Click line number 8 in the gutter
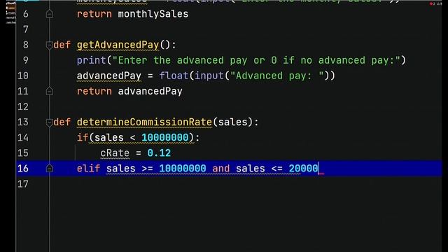Viewport: 448px width, 252px height. pyautogui.click(x=26, y=45)
